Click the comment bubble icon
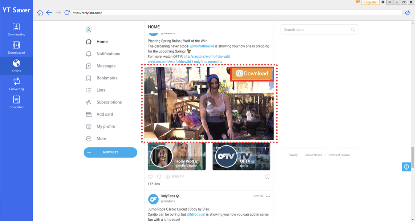The image size is (415, 221). click(x=159, y=177)
